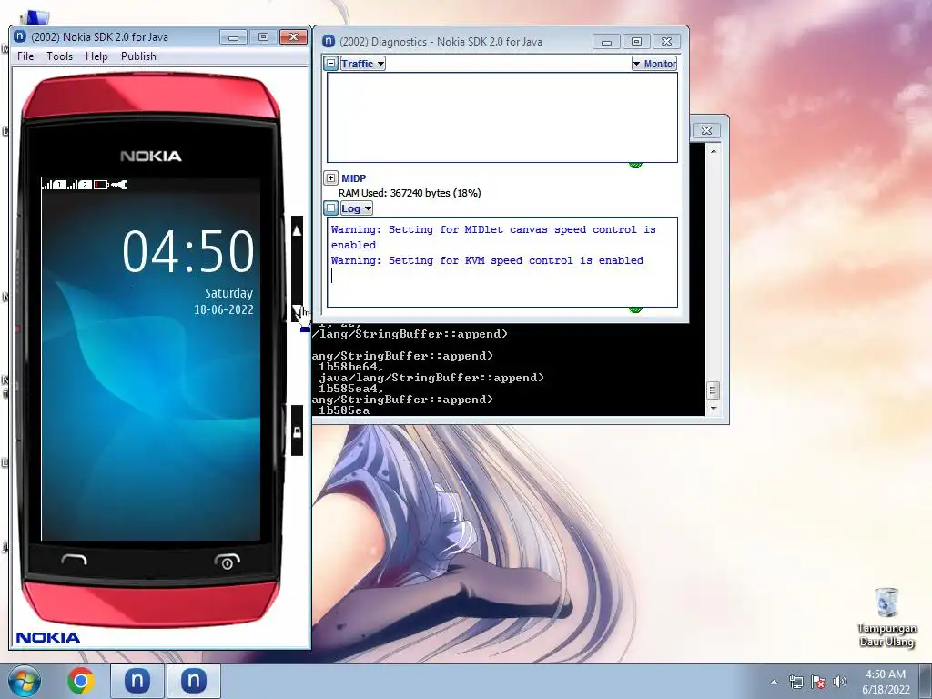Click the Show Desktop strip on taskbar
The width and height of the screenshot is (932, 699).
pyautogui.click(x=926, y=681)
